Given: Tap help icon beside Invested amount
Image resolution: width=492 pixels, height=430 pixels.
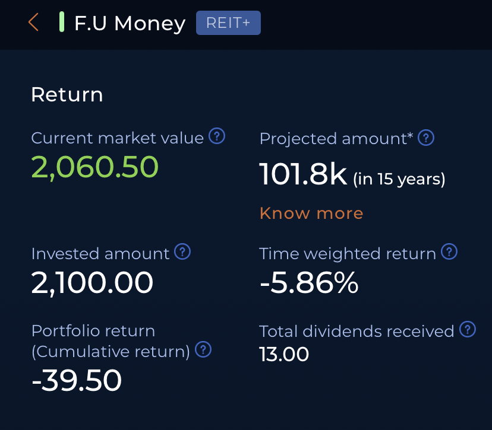Looking at the screenshot, I should 183,253.
